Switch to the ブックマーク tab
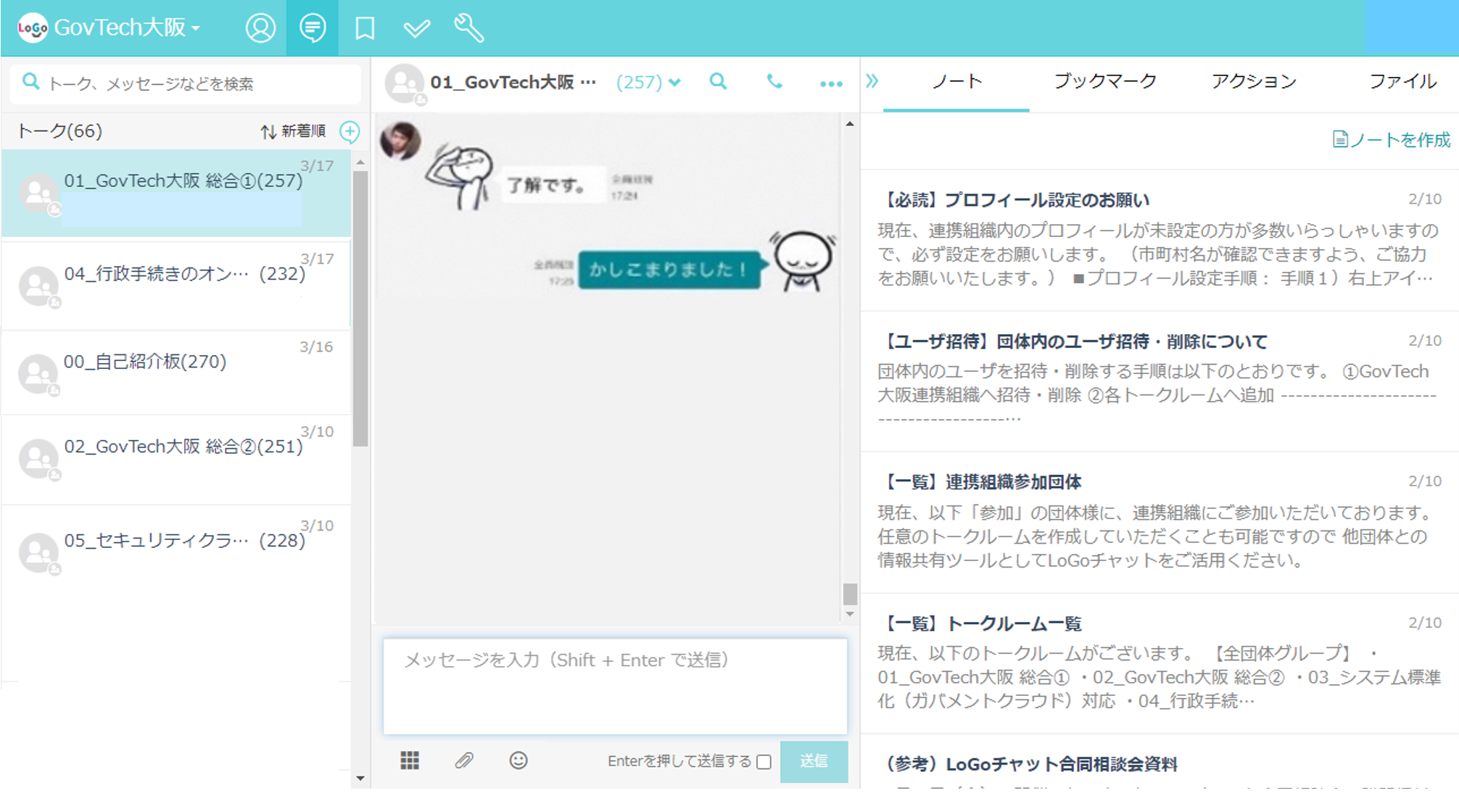 coord(1104,81)
